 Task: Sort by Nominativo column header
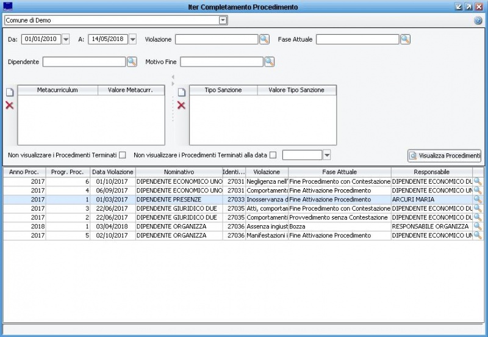(x=179, y=172)
